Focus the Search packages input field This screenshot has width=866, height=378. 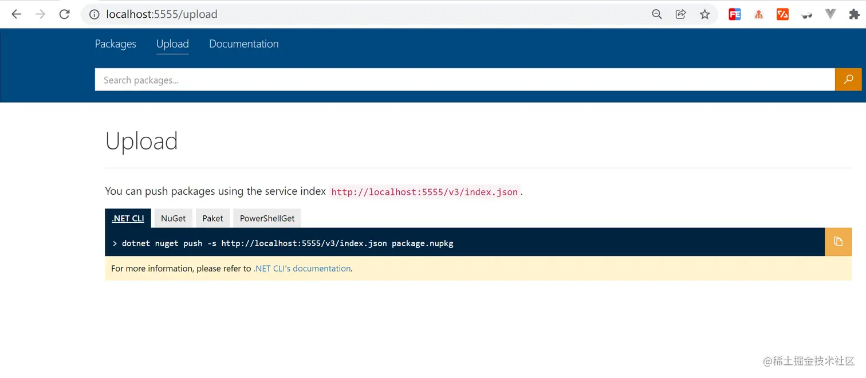464,80
